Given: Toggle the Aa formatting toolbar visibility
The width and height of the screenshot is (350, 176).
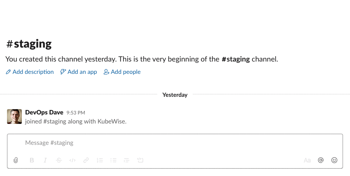Looking at the screenshot, I should coord(307,160).
